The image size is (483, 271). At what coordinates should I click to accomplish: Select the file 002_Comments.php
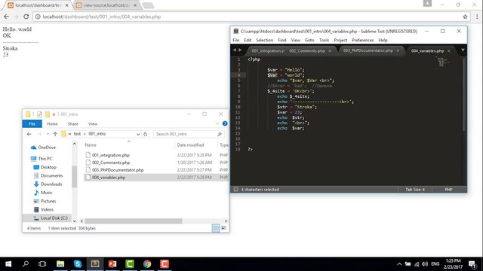pyautogui.click(x=111, y=163)
